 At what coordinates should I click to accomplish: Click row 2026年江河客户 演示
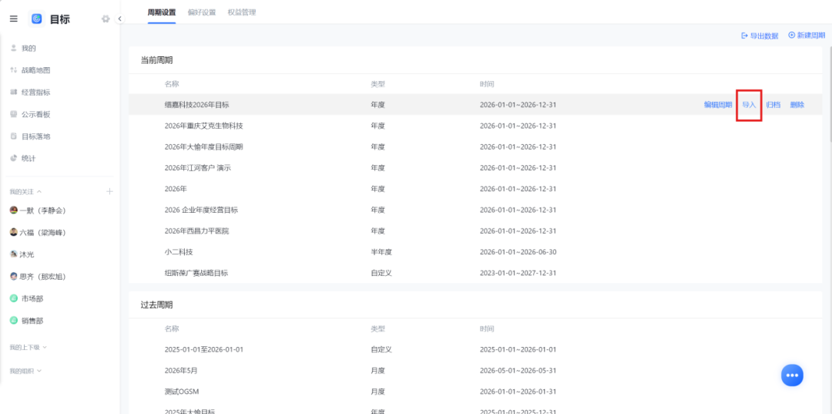[475, 168]
